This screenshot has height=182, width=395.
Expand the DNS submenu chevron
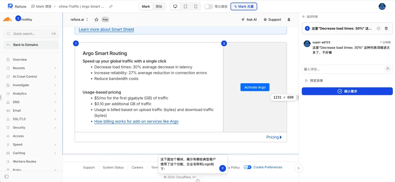[x=55, y=102]
